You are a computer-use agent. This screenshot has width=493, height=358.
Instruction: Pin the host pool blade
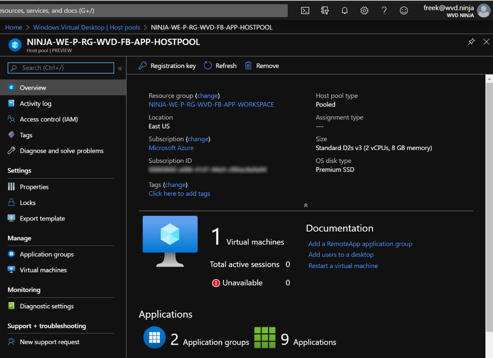pos(471,42)
